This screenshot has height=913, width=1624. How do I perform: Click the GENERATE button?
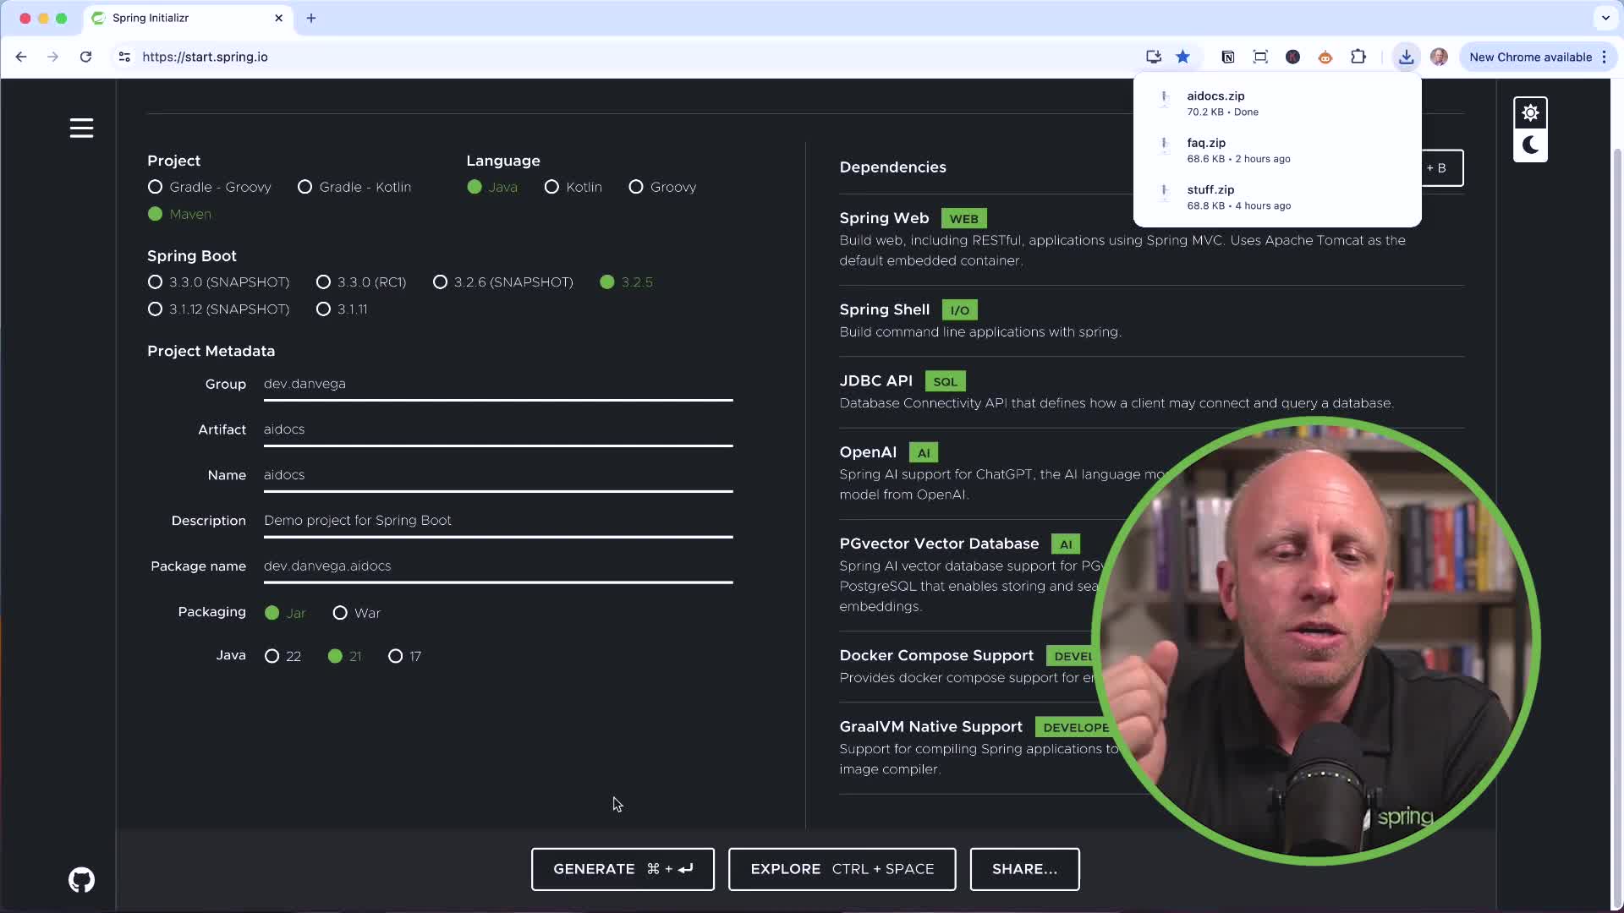[623, 869]
